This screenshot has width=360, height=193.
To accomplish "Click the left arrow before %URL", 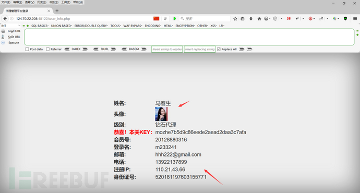I will [96, 49].
